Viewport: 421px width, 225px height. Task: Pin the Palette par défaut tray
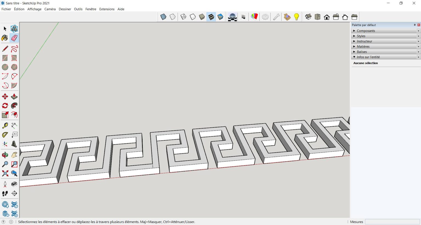(414, 25)
